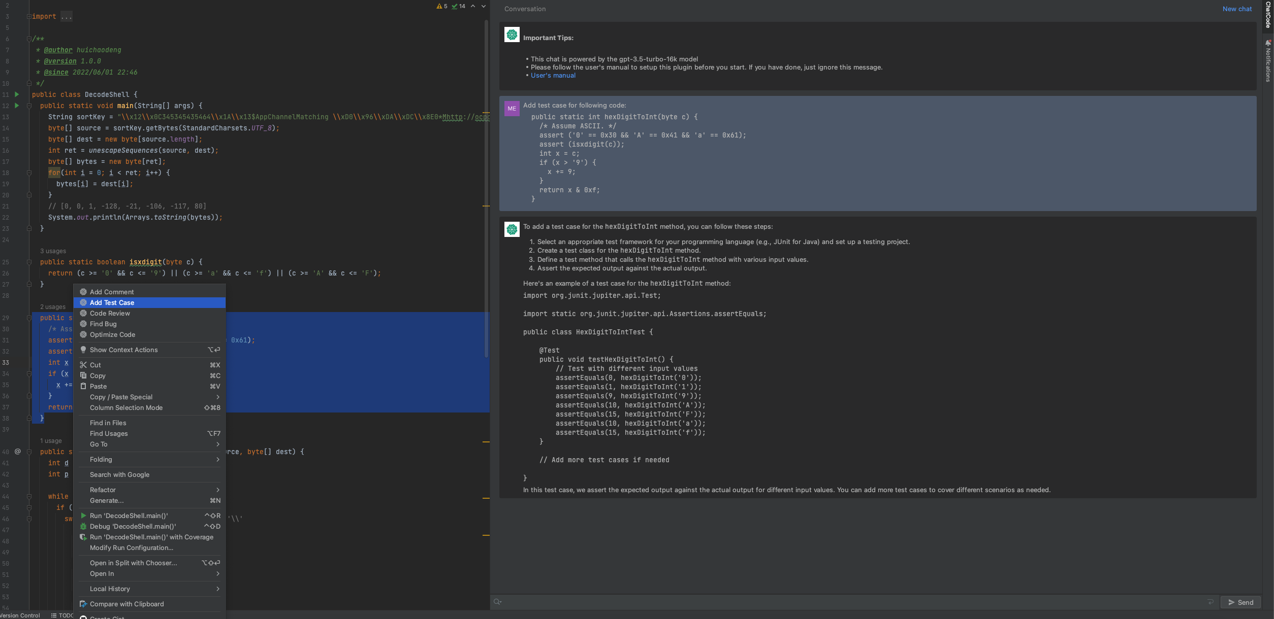Viewport: 1274px width, 619px height.
Task: Click the ChatCode tool window icon
Action: pyautogui.click(x=1268, y=15)
